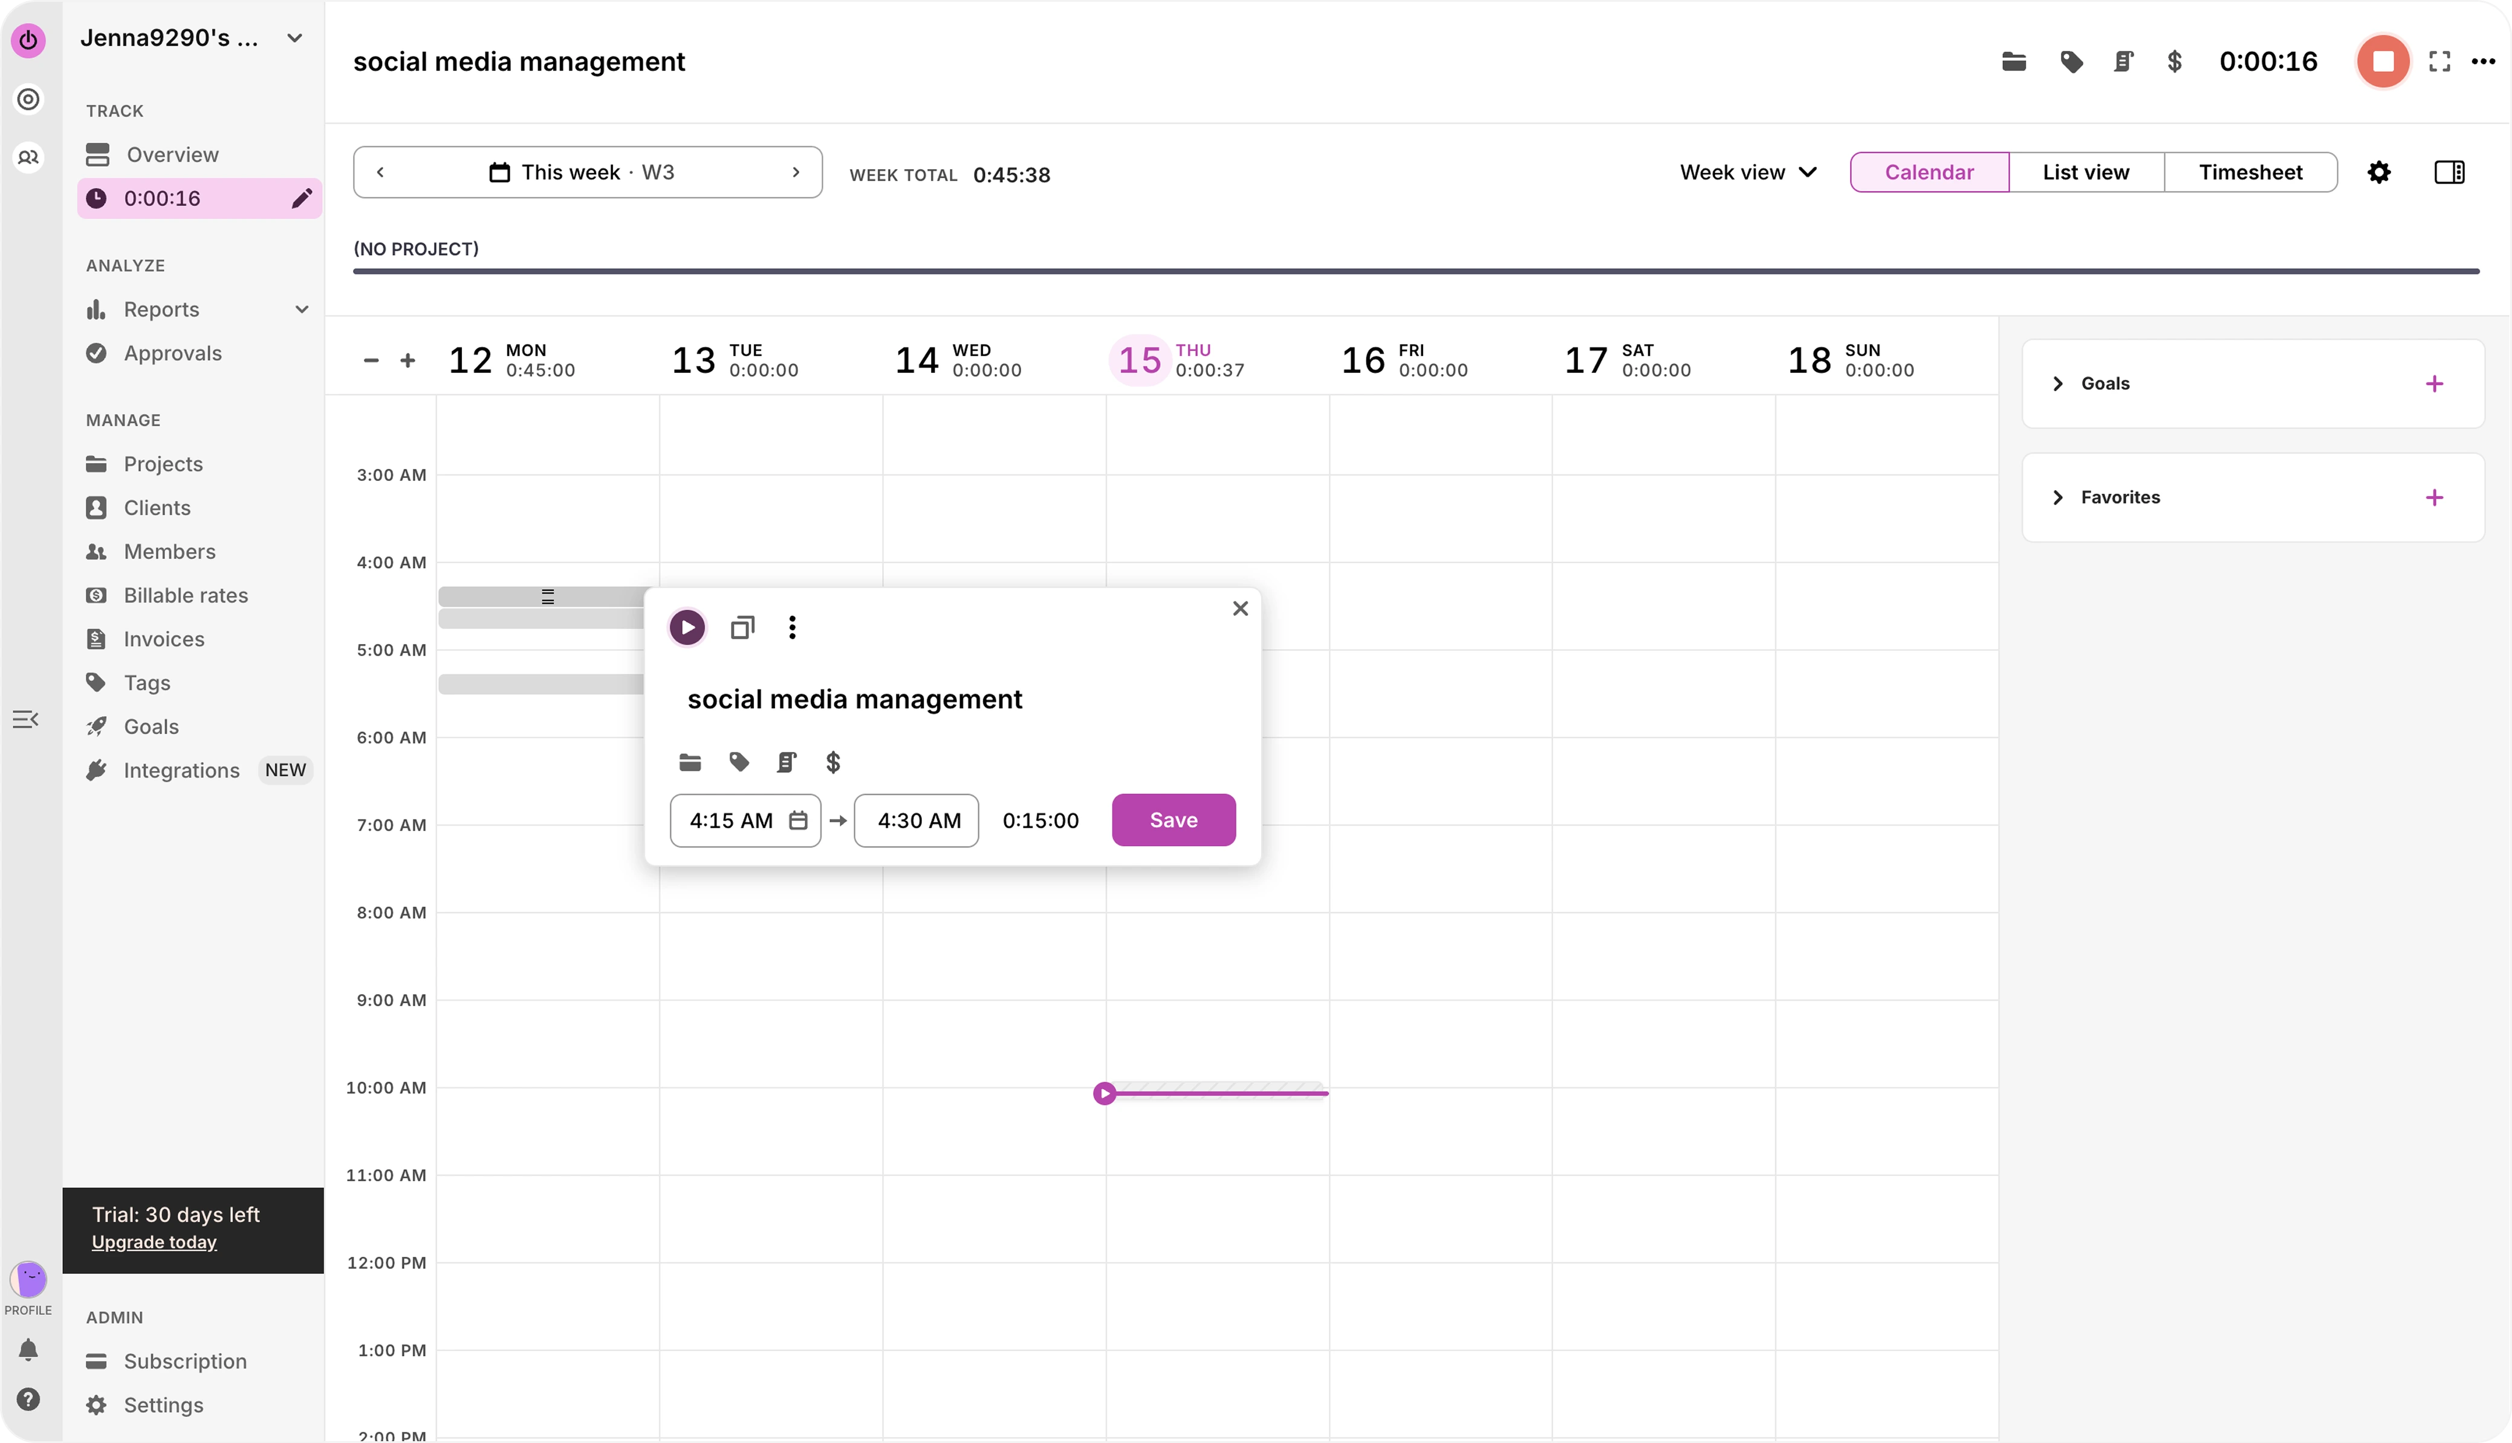Zoom in calendar with plus icon
Screen dimensions: 2512x1443
(407, 361)
